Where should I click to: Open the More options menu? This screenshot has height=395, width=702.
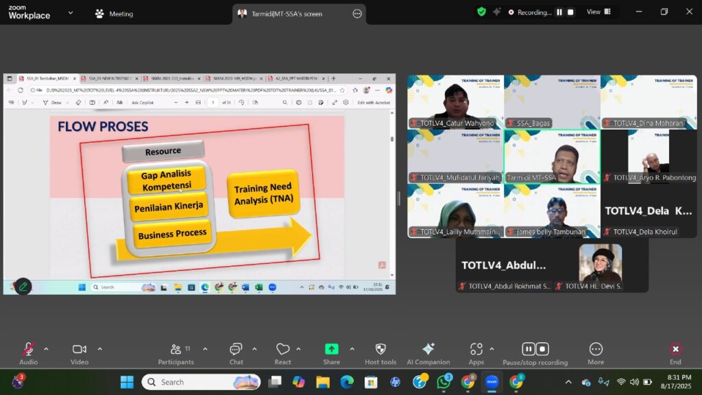coord(595,350)
